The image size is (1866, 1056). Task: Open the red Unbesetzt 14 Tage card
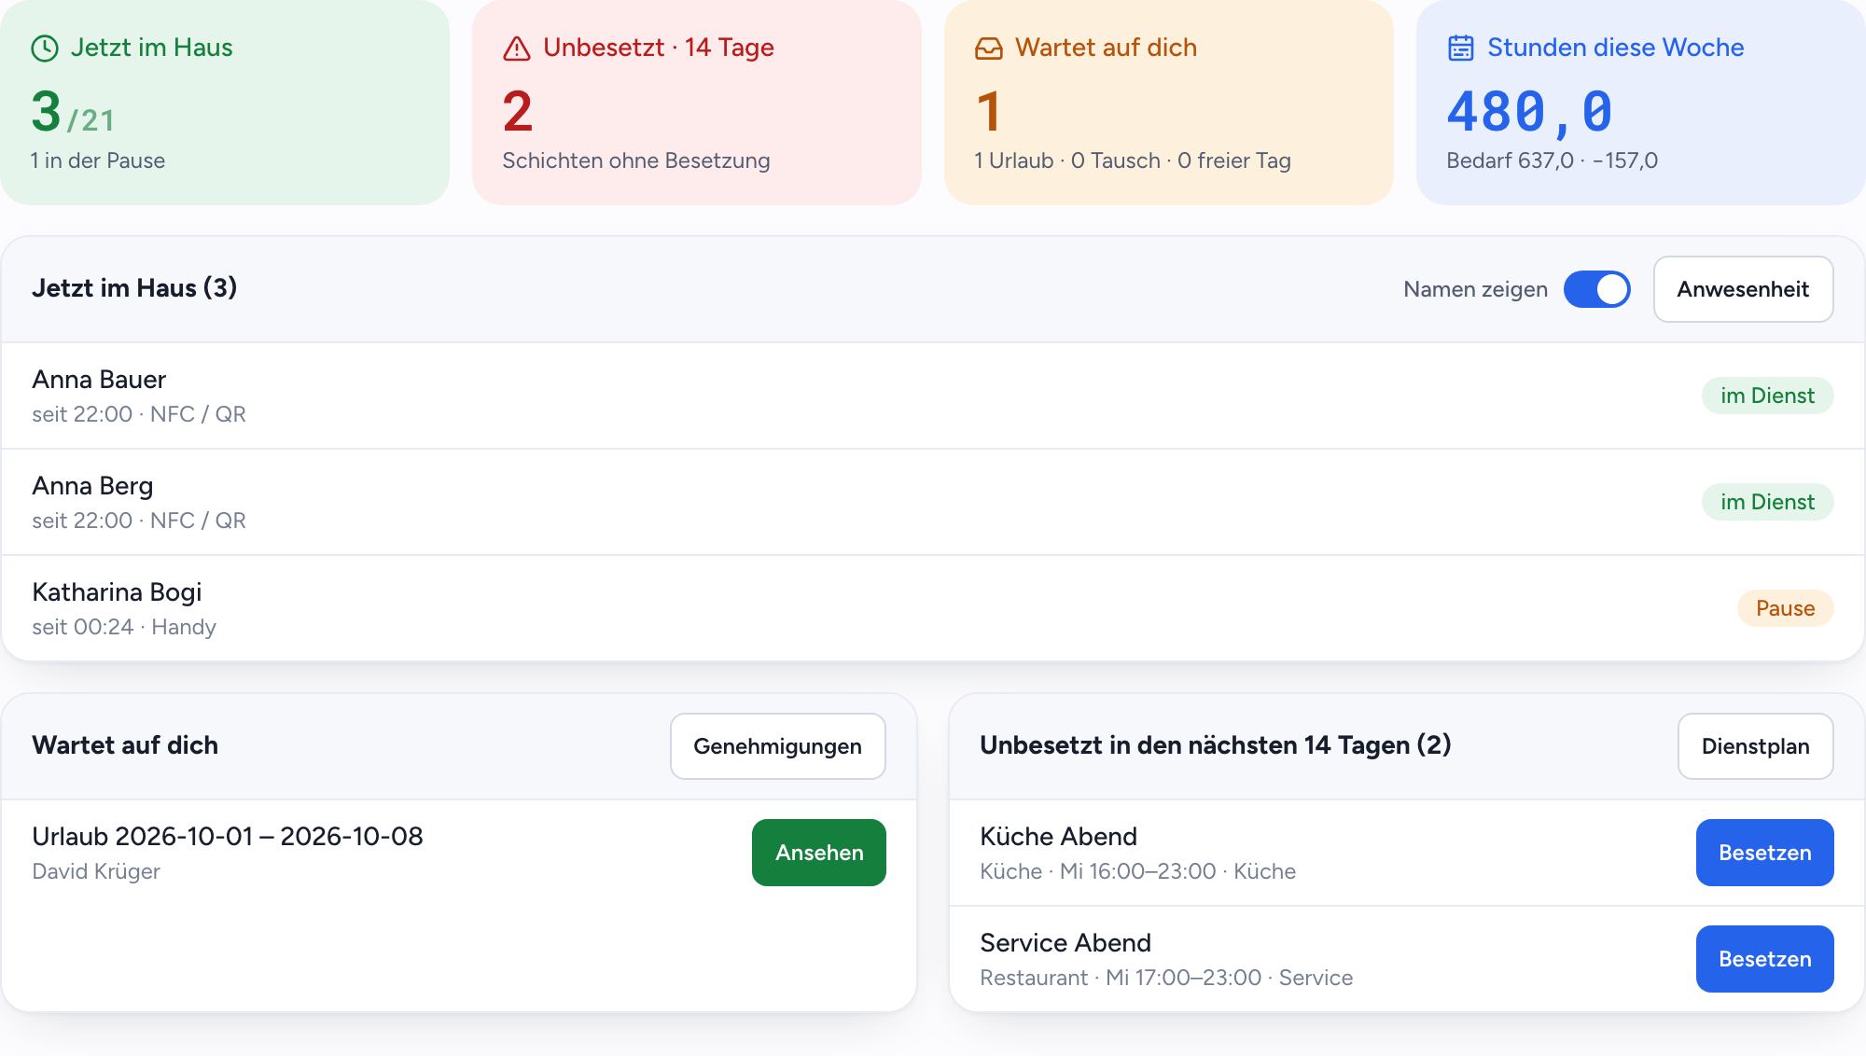tap(697, 103)
